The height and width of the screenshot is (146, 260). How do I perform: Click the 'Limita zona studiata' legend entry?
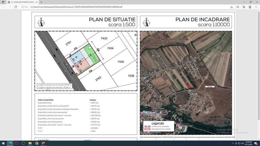tap(160, 126)
